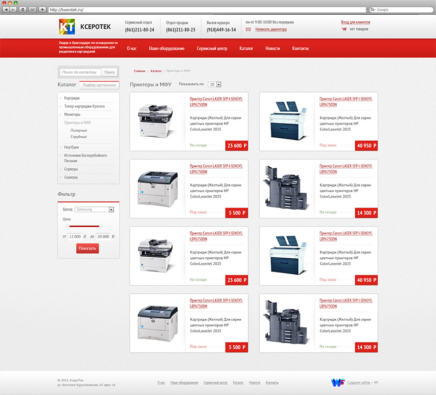436x395 pixels.
Task: Open Новости in the red navigation bar
Action: coord(273,48)
